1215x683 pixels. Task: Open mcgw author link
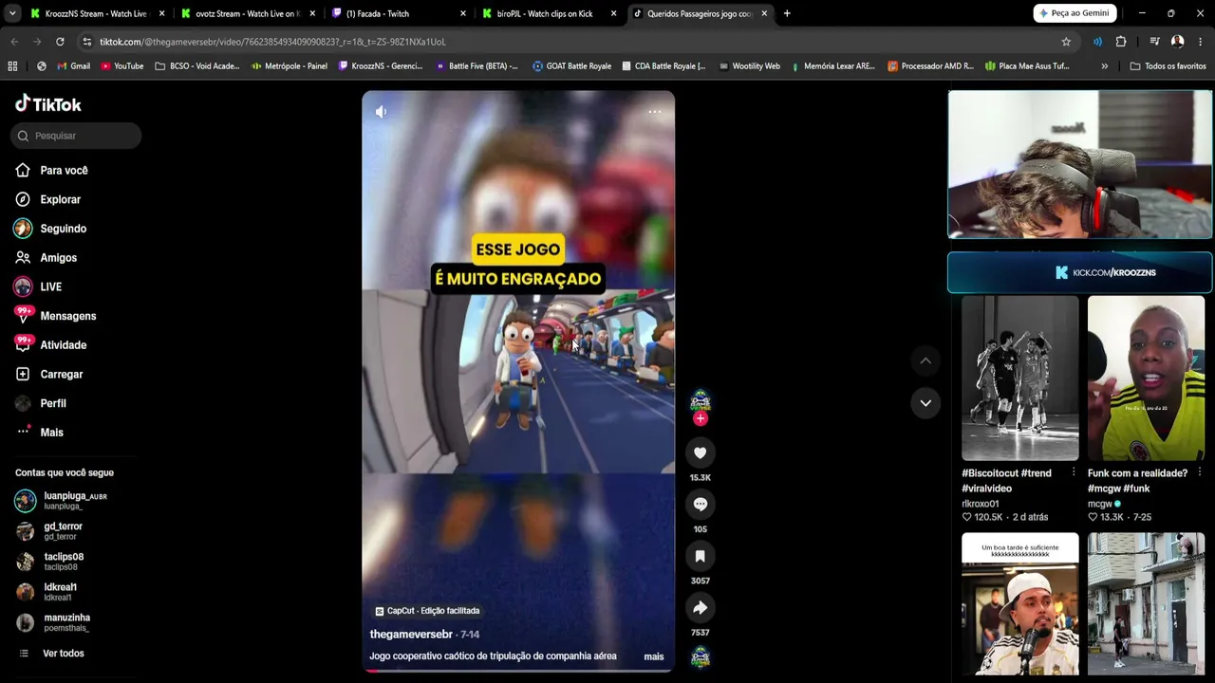[1099, 504]
